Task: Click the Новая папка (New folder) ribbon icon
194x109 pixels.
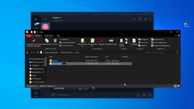Action: (122, 41)
